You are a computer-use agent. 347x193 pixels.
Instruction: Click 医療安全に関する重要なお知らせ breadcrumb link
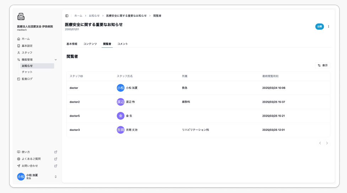pos(126,16)
